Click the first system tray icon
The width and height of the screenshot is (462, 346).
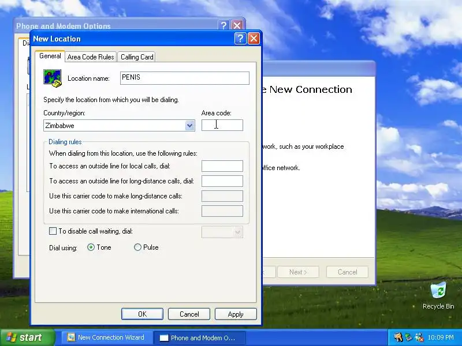click(398, 337)
